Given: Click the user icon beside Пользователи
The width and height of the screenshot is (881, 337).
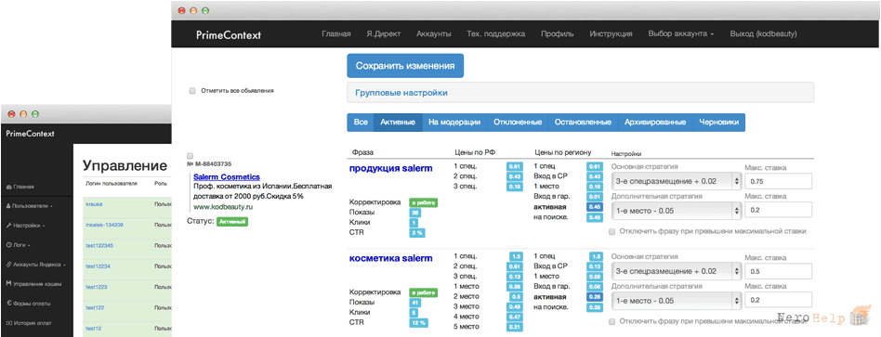Looking at the screenshot, I should [x=8, y=206].
